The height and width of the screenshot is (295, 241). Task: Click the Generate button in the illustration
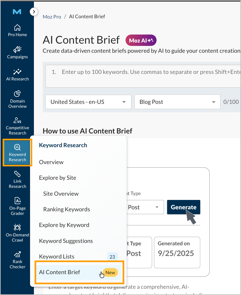pos(184,207)
